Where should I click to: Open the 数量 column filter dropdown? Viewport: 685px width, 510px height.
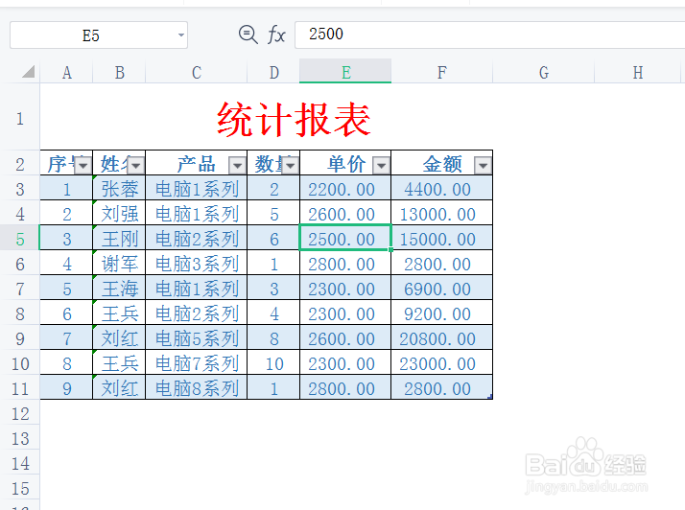(x=290, y=166)
